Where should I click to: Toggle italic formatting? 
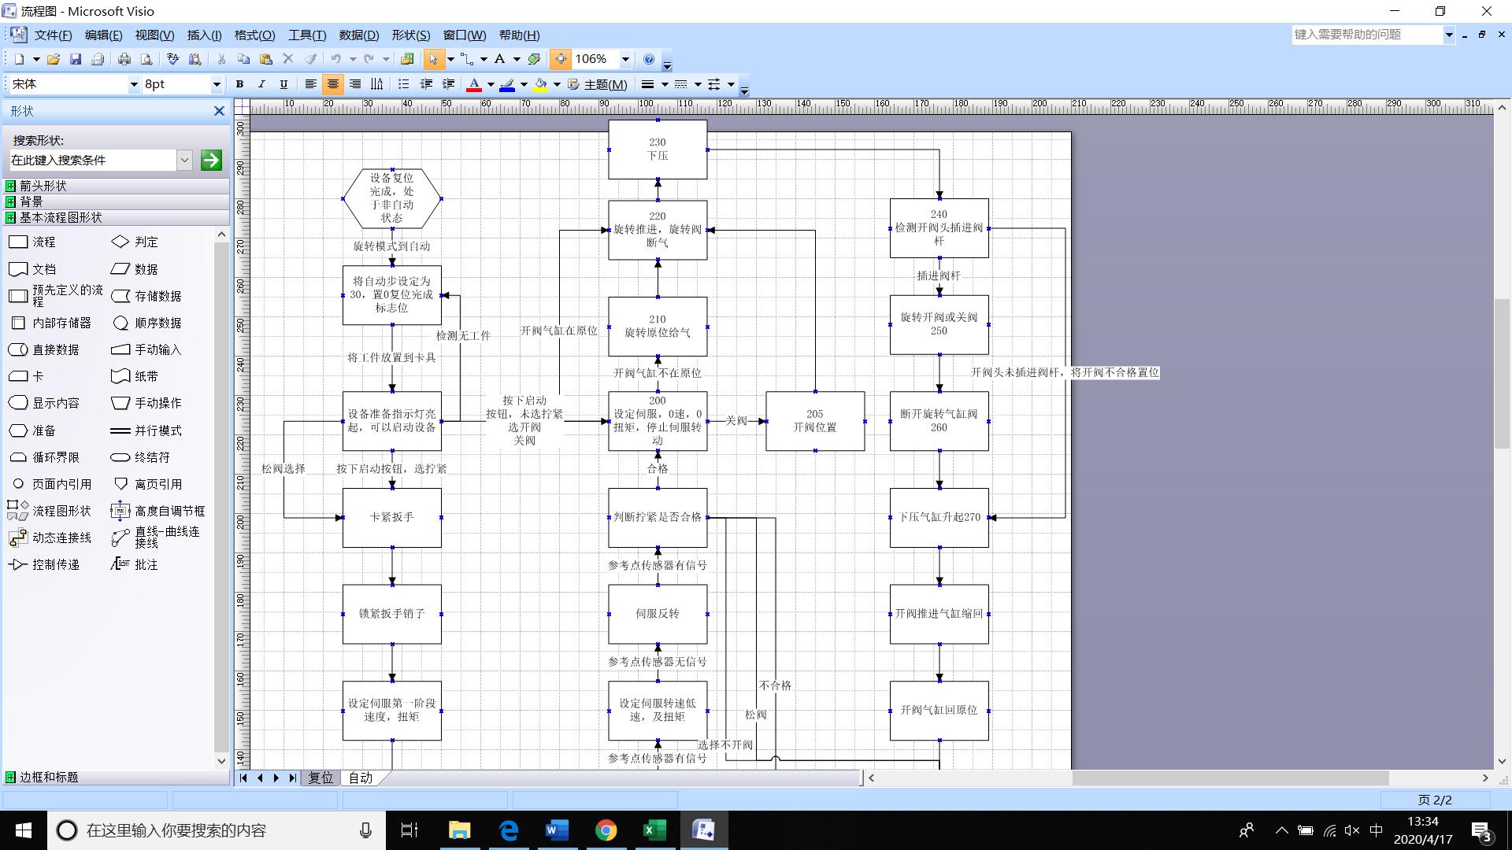point(261,84)
